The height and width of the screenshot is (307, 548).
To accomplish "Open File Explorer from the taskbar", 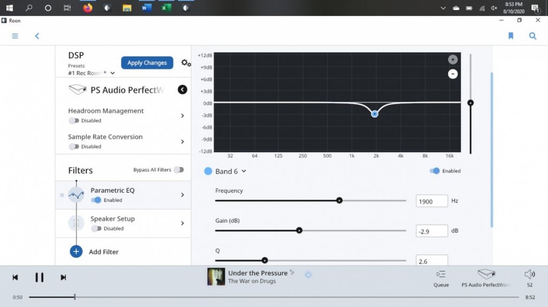I will click(x=127, y=7).
